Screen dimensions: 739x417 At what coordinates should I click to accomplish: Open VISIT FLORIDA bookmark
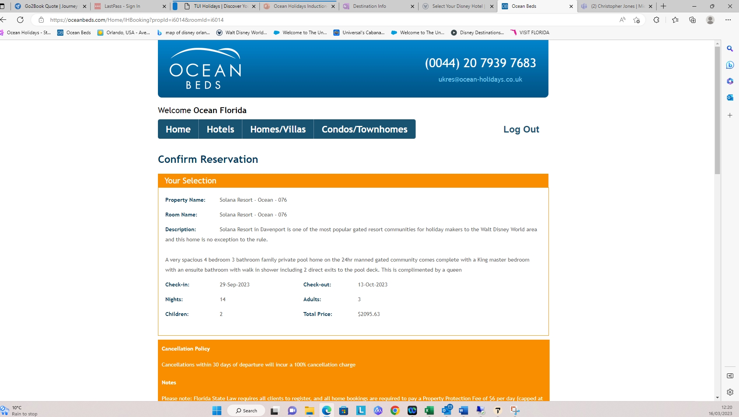tap(530, 33)
